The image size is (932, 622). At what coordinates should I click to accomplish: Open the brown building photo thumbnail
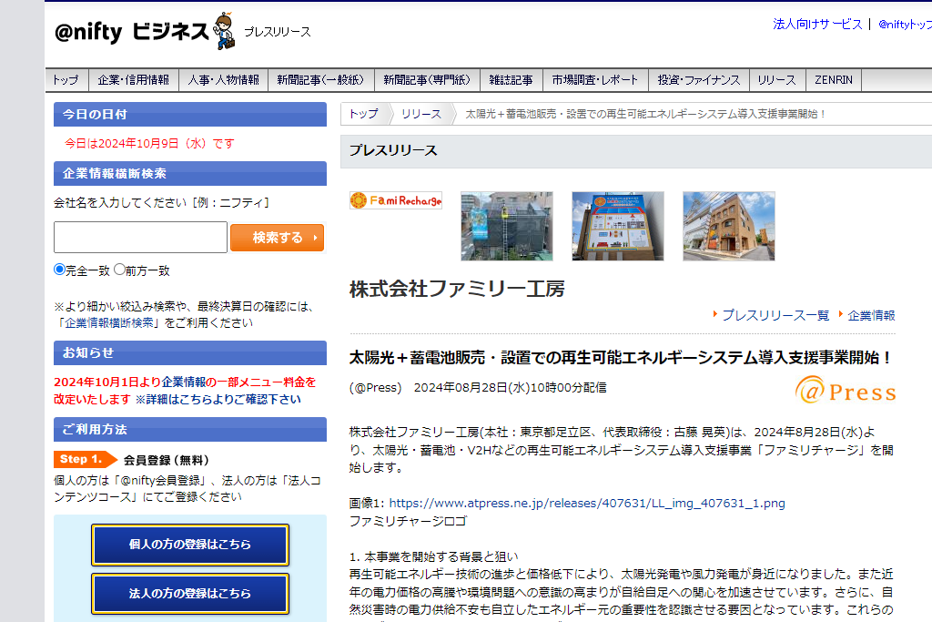(729, 226)
